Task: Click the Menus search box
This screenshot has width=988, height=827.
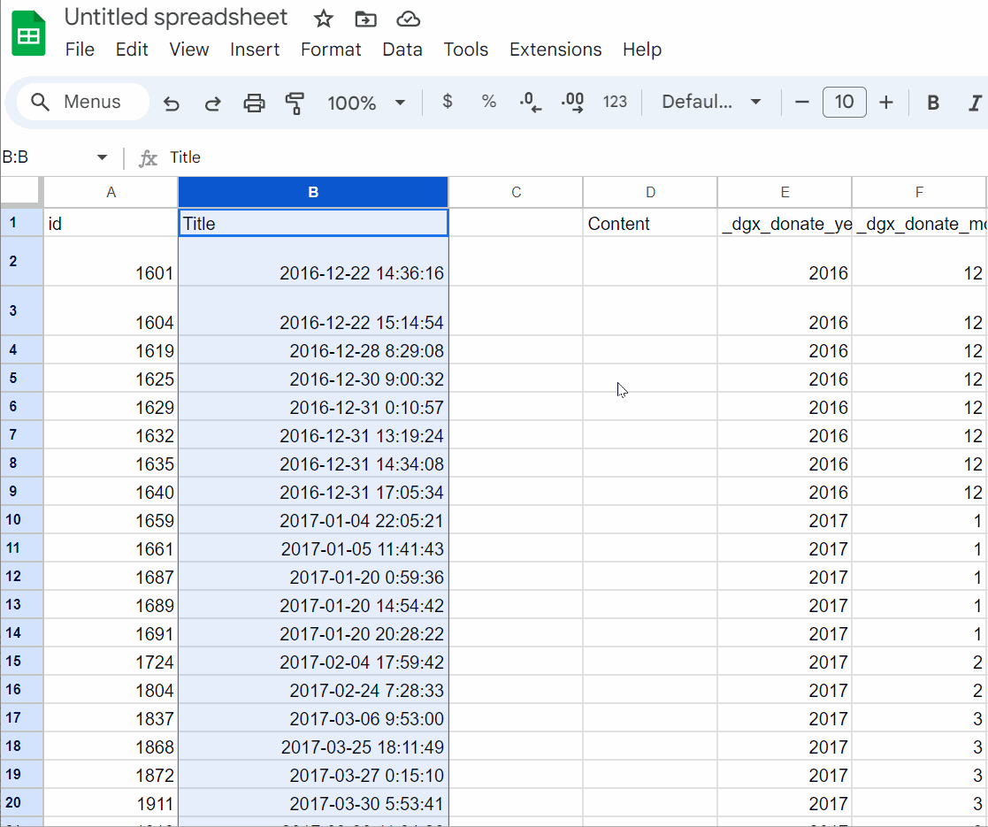Action: (x=81, y=102)
